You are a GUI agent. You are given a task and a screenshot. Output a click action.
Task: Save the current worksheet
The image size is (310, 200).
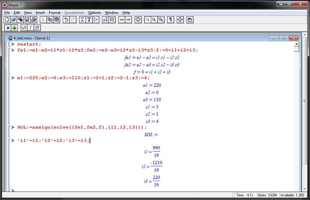point(27,20)
